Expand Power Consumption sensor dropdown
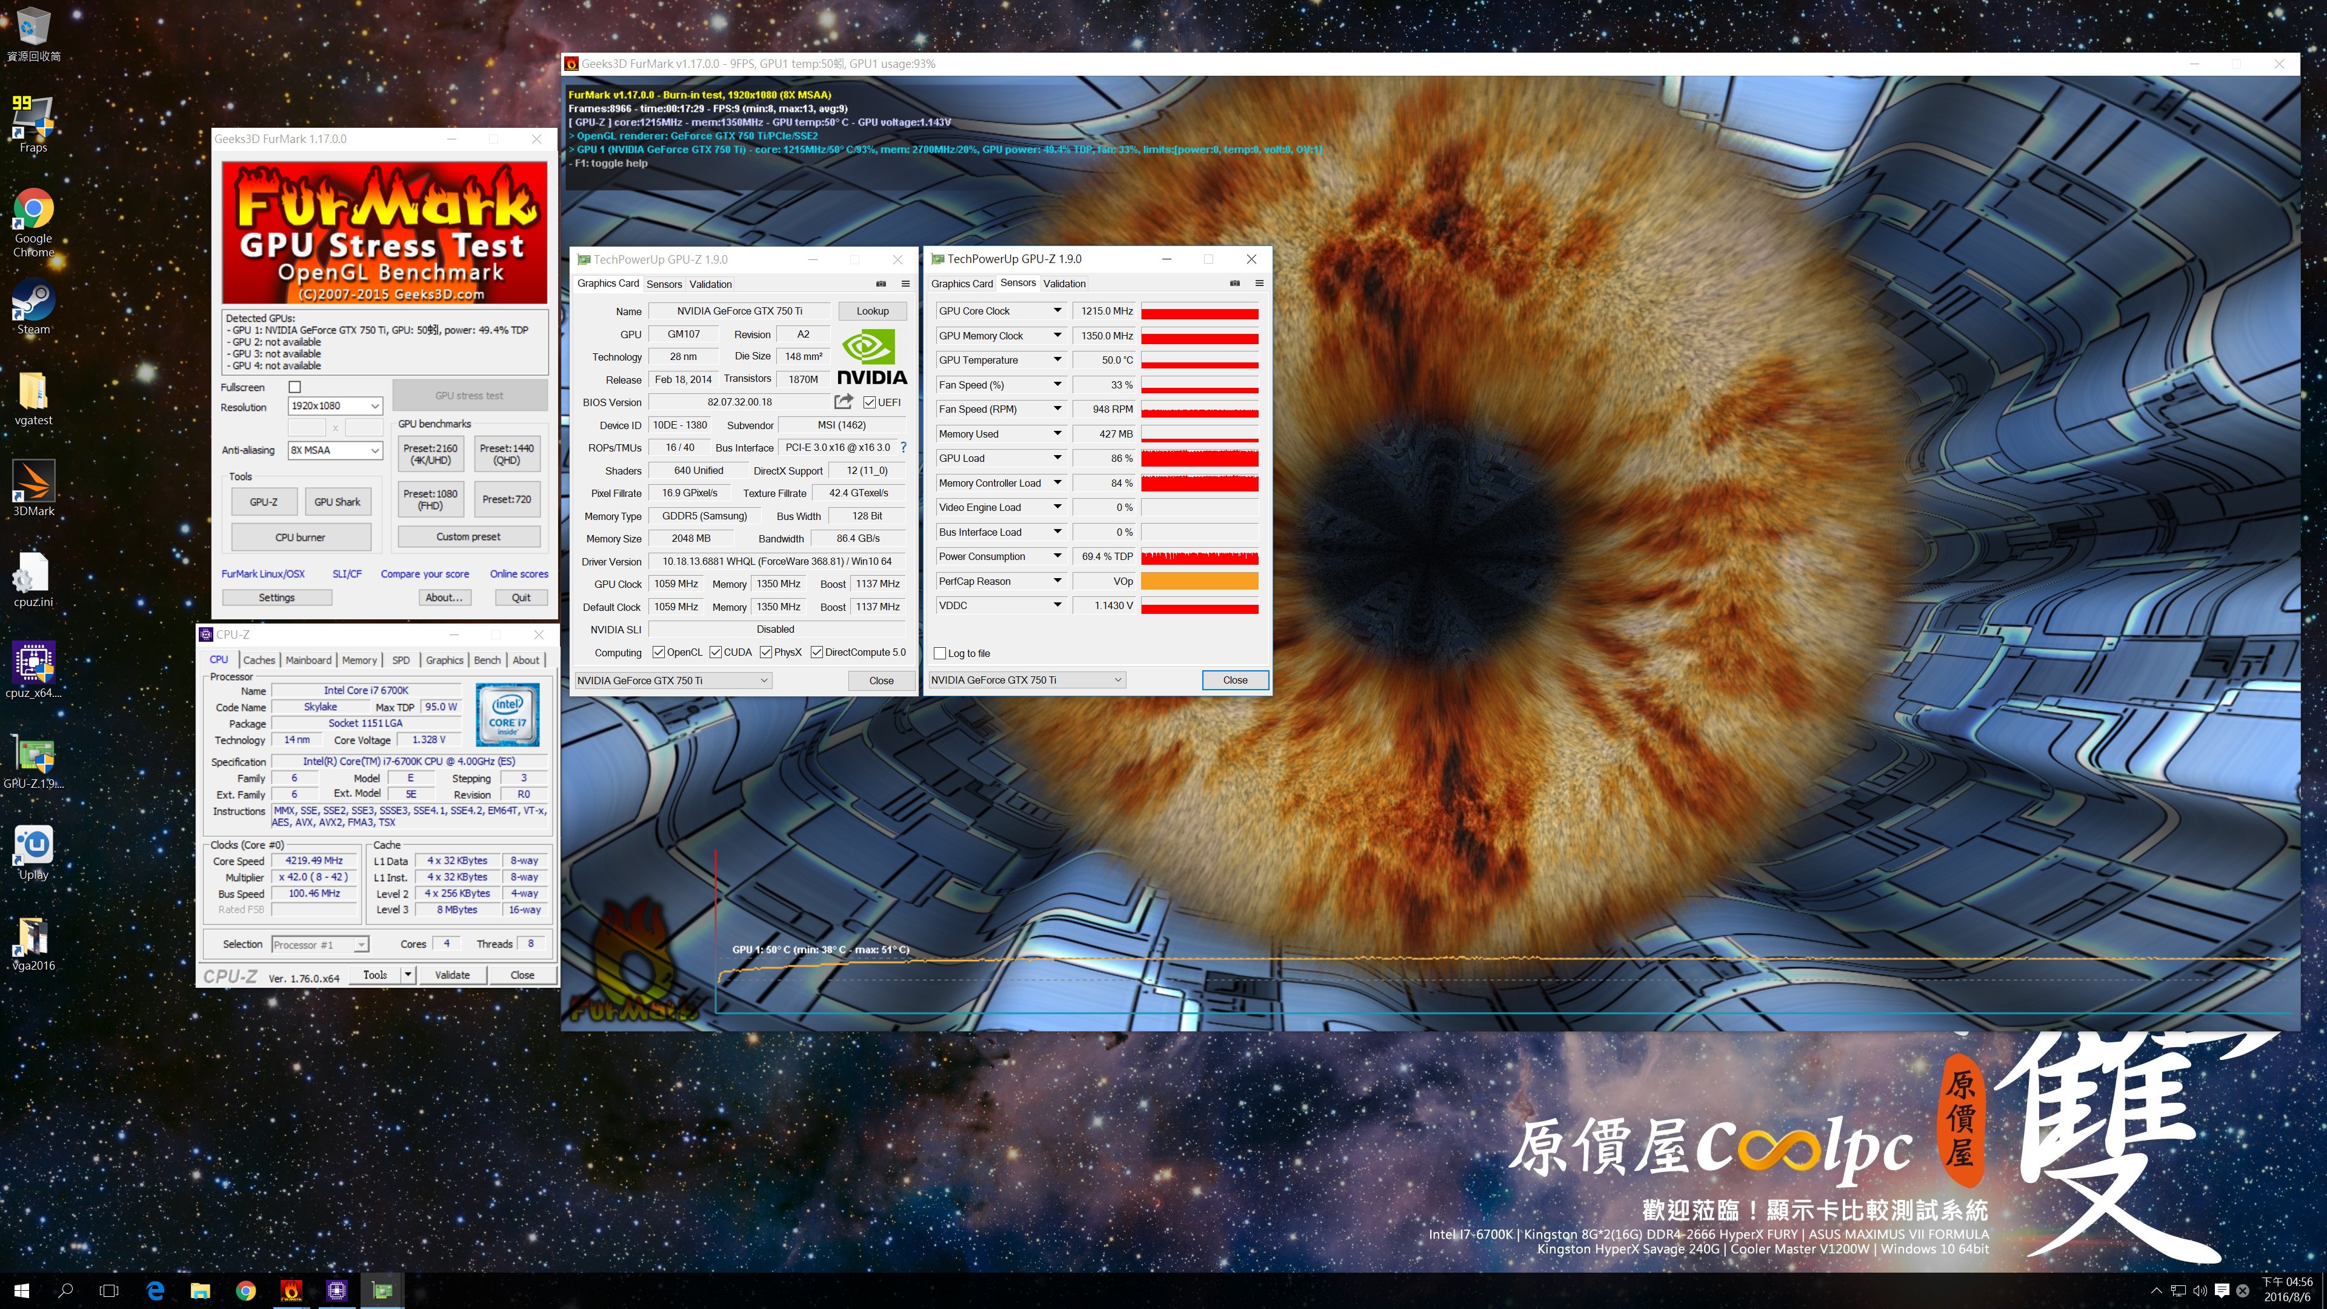This screenshot has width=2327, height=1309. click(x=1057, y=556)
